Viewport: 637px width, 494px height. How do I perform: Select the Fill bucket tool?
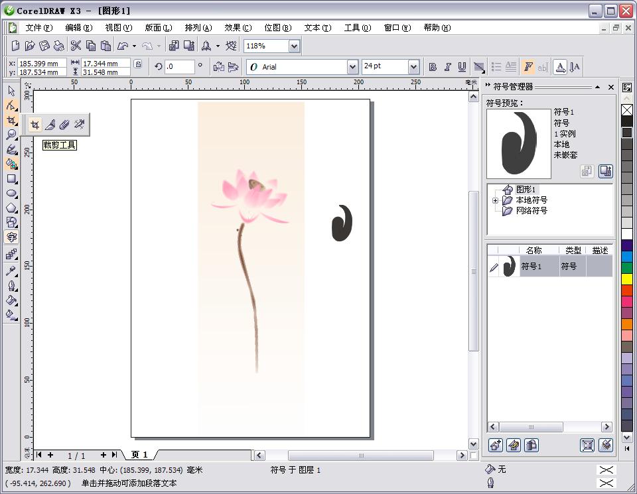(11, 300)
